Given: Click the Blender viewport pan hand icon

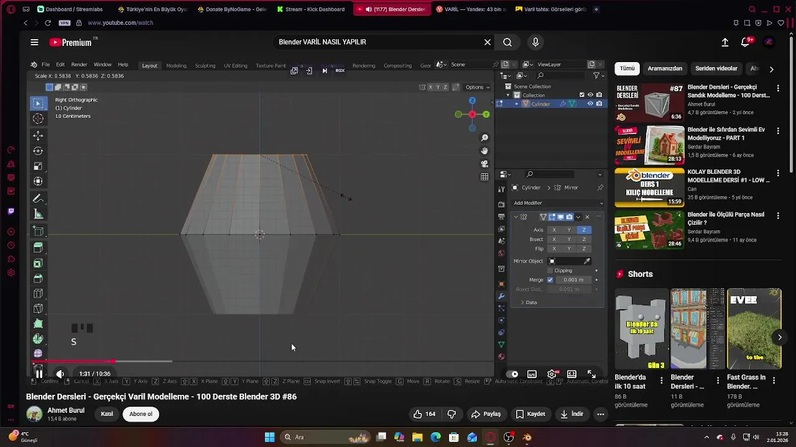Looking at the screenshot, I should (x=484, y=151).
